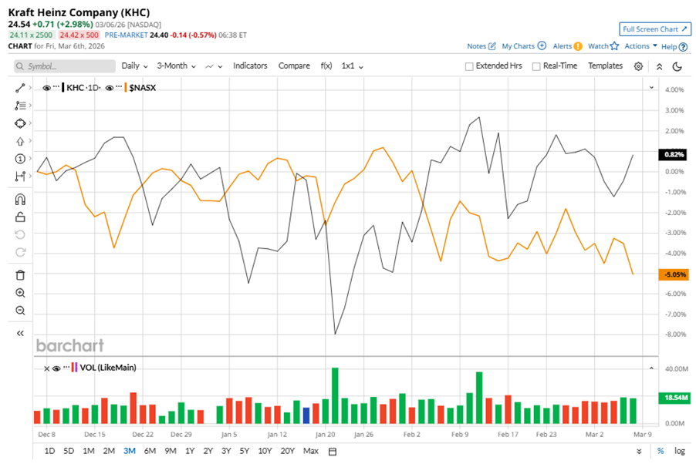The image size is (696, 464).
Task: Open the Full Screen Chart
Action: pos(655,29)
